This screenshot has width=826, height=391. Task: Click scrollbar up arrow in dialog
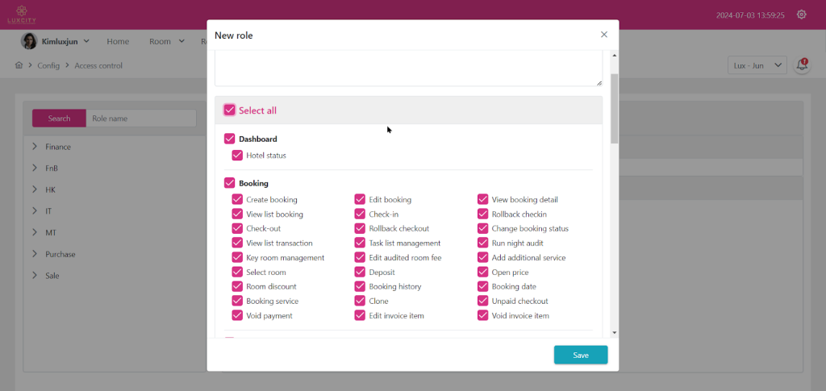click(x=615, y=56)
